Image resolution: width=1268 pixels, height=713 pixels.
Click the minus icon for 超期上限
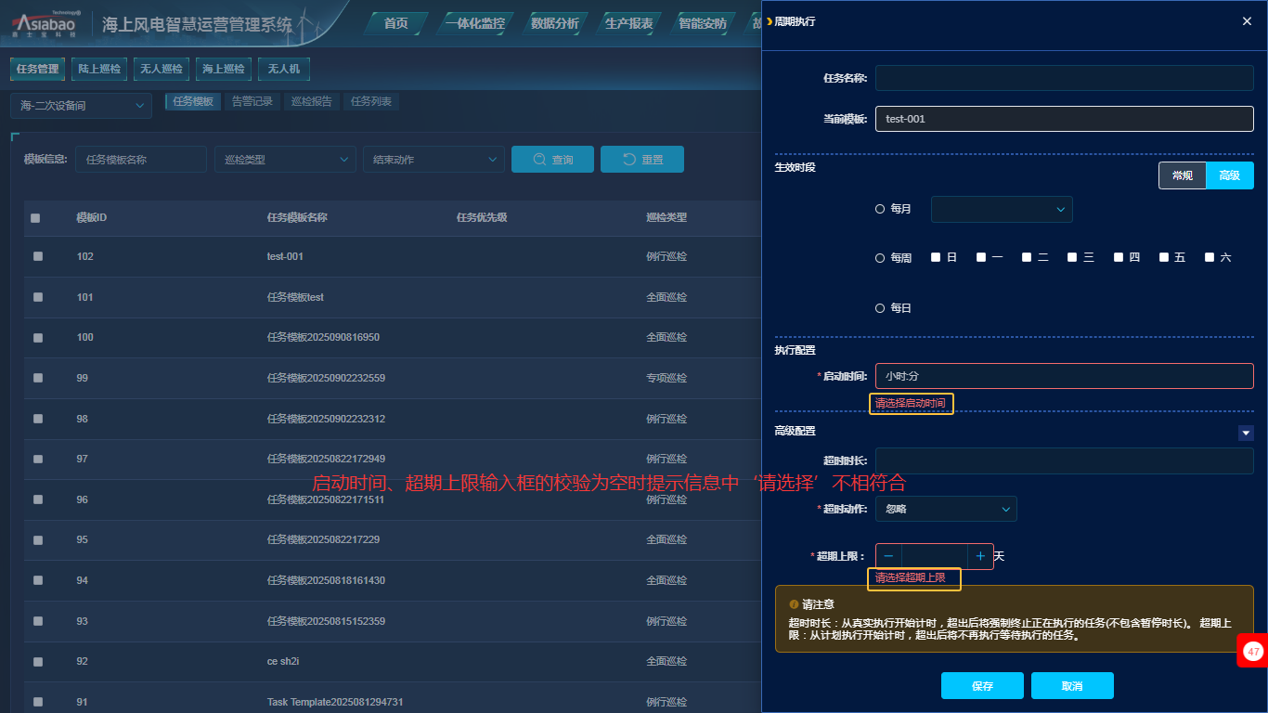tap(888, 556)
